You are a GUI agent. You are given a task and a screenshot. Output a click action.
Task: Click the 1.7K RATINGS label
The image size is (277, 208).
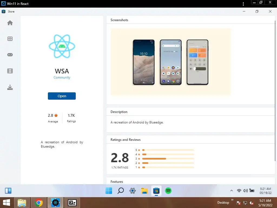120,167
